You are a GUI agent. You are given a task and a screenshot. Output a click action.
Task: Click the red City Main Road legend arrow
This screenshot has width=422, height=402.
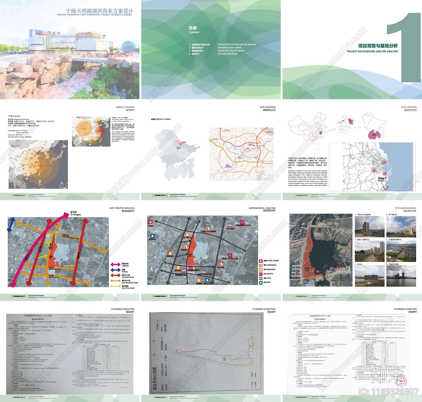[116, 275]
